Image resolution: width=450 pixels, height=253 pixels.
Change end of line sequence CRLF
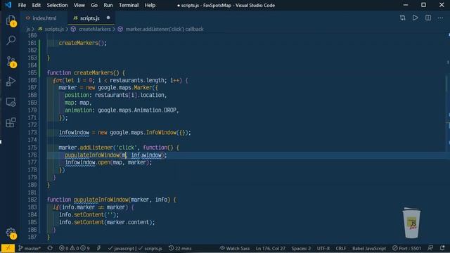pyautogui.click(x=340, y=248)
